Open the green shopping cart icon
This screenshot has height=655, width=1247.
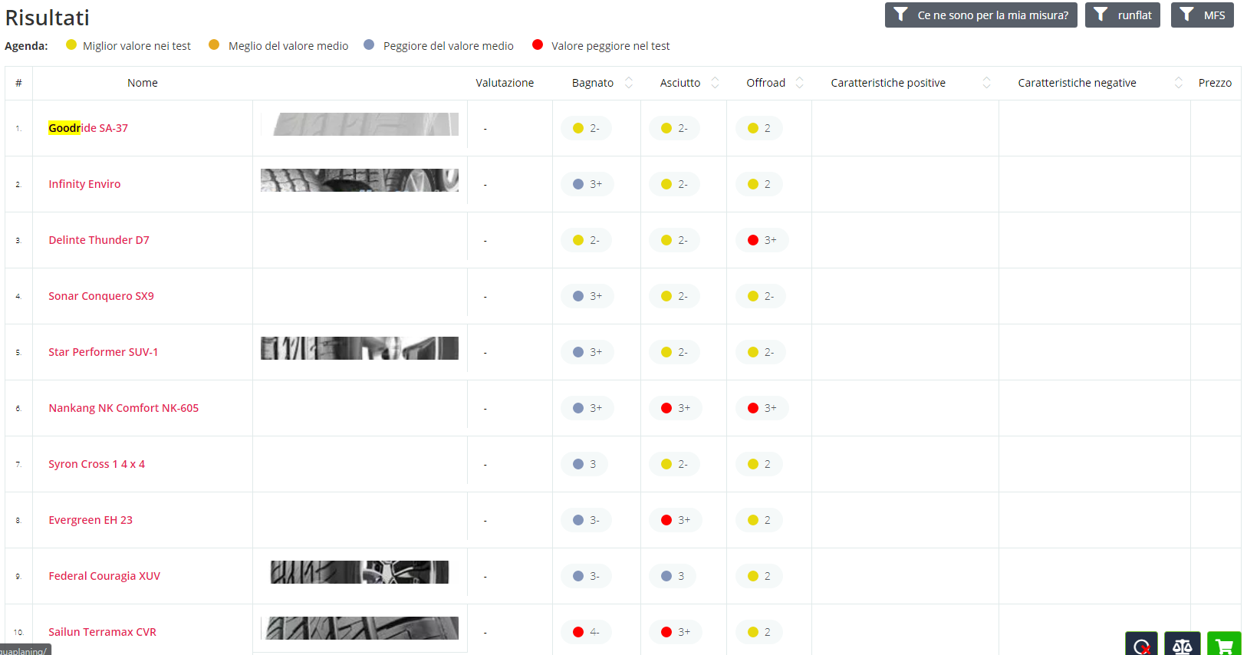[1223, 643]
